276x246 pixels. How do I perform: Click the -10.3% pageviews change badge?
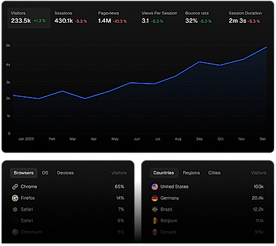pyautogui.click(x=120, y=21)
